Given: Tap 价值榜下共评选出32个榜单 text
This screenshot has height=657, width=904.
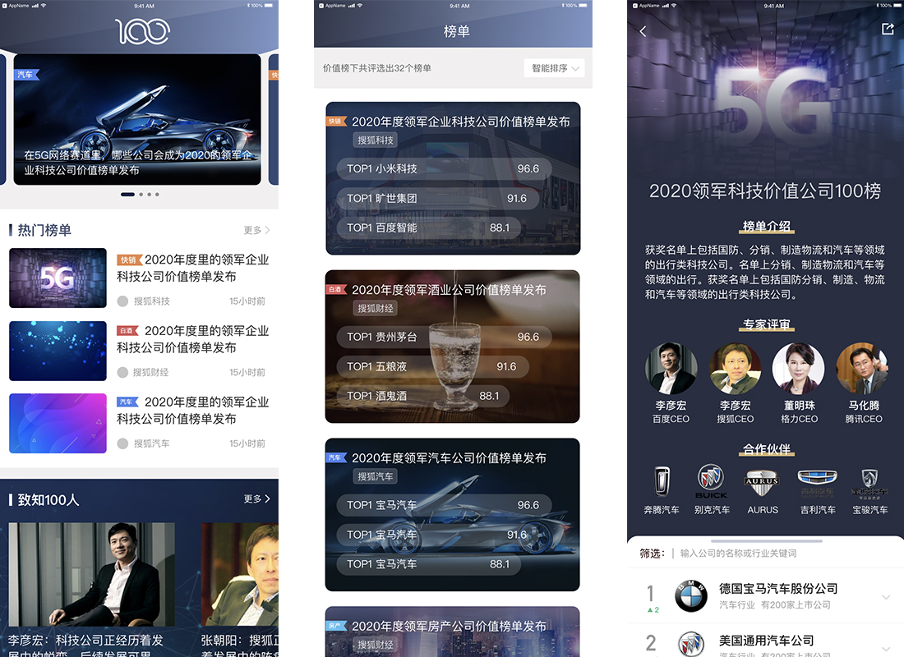Looking at the screenshot, I should tap(377, 68).
